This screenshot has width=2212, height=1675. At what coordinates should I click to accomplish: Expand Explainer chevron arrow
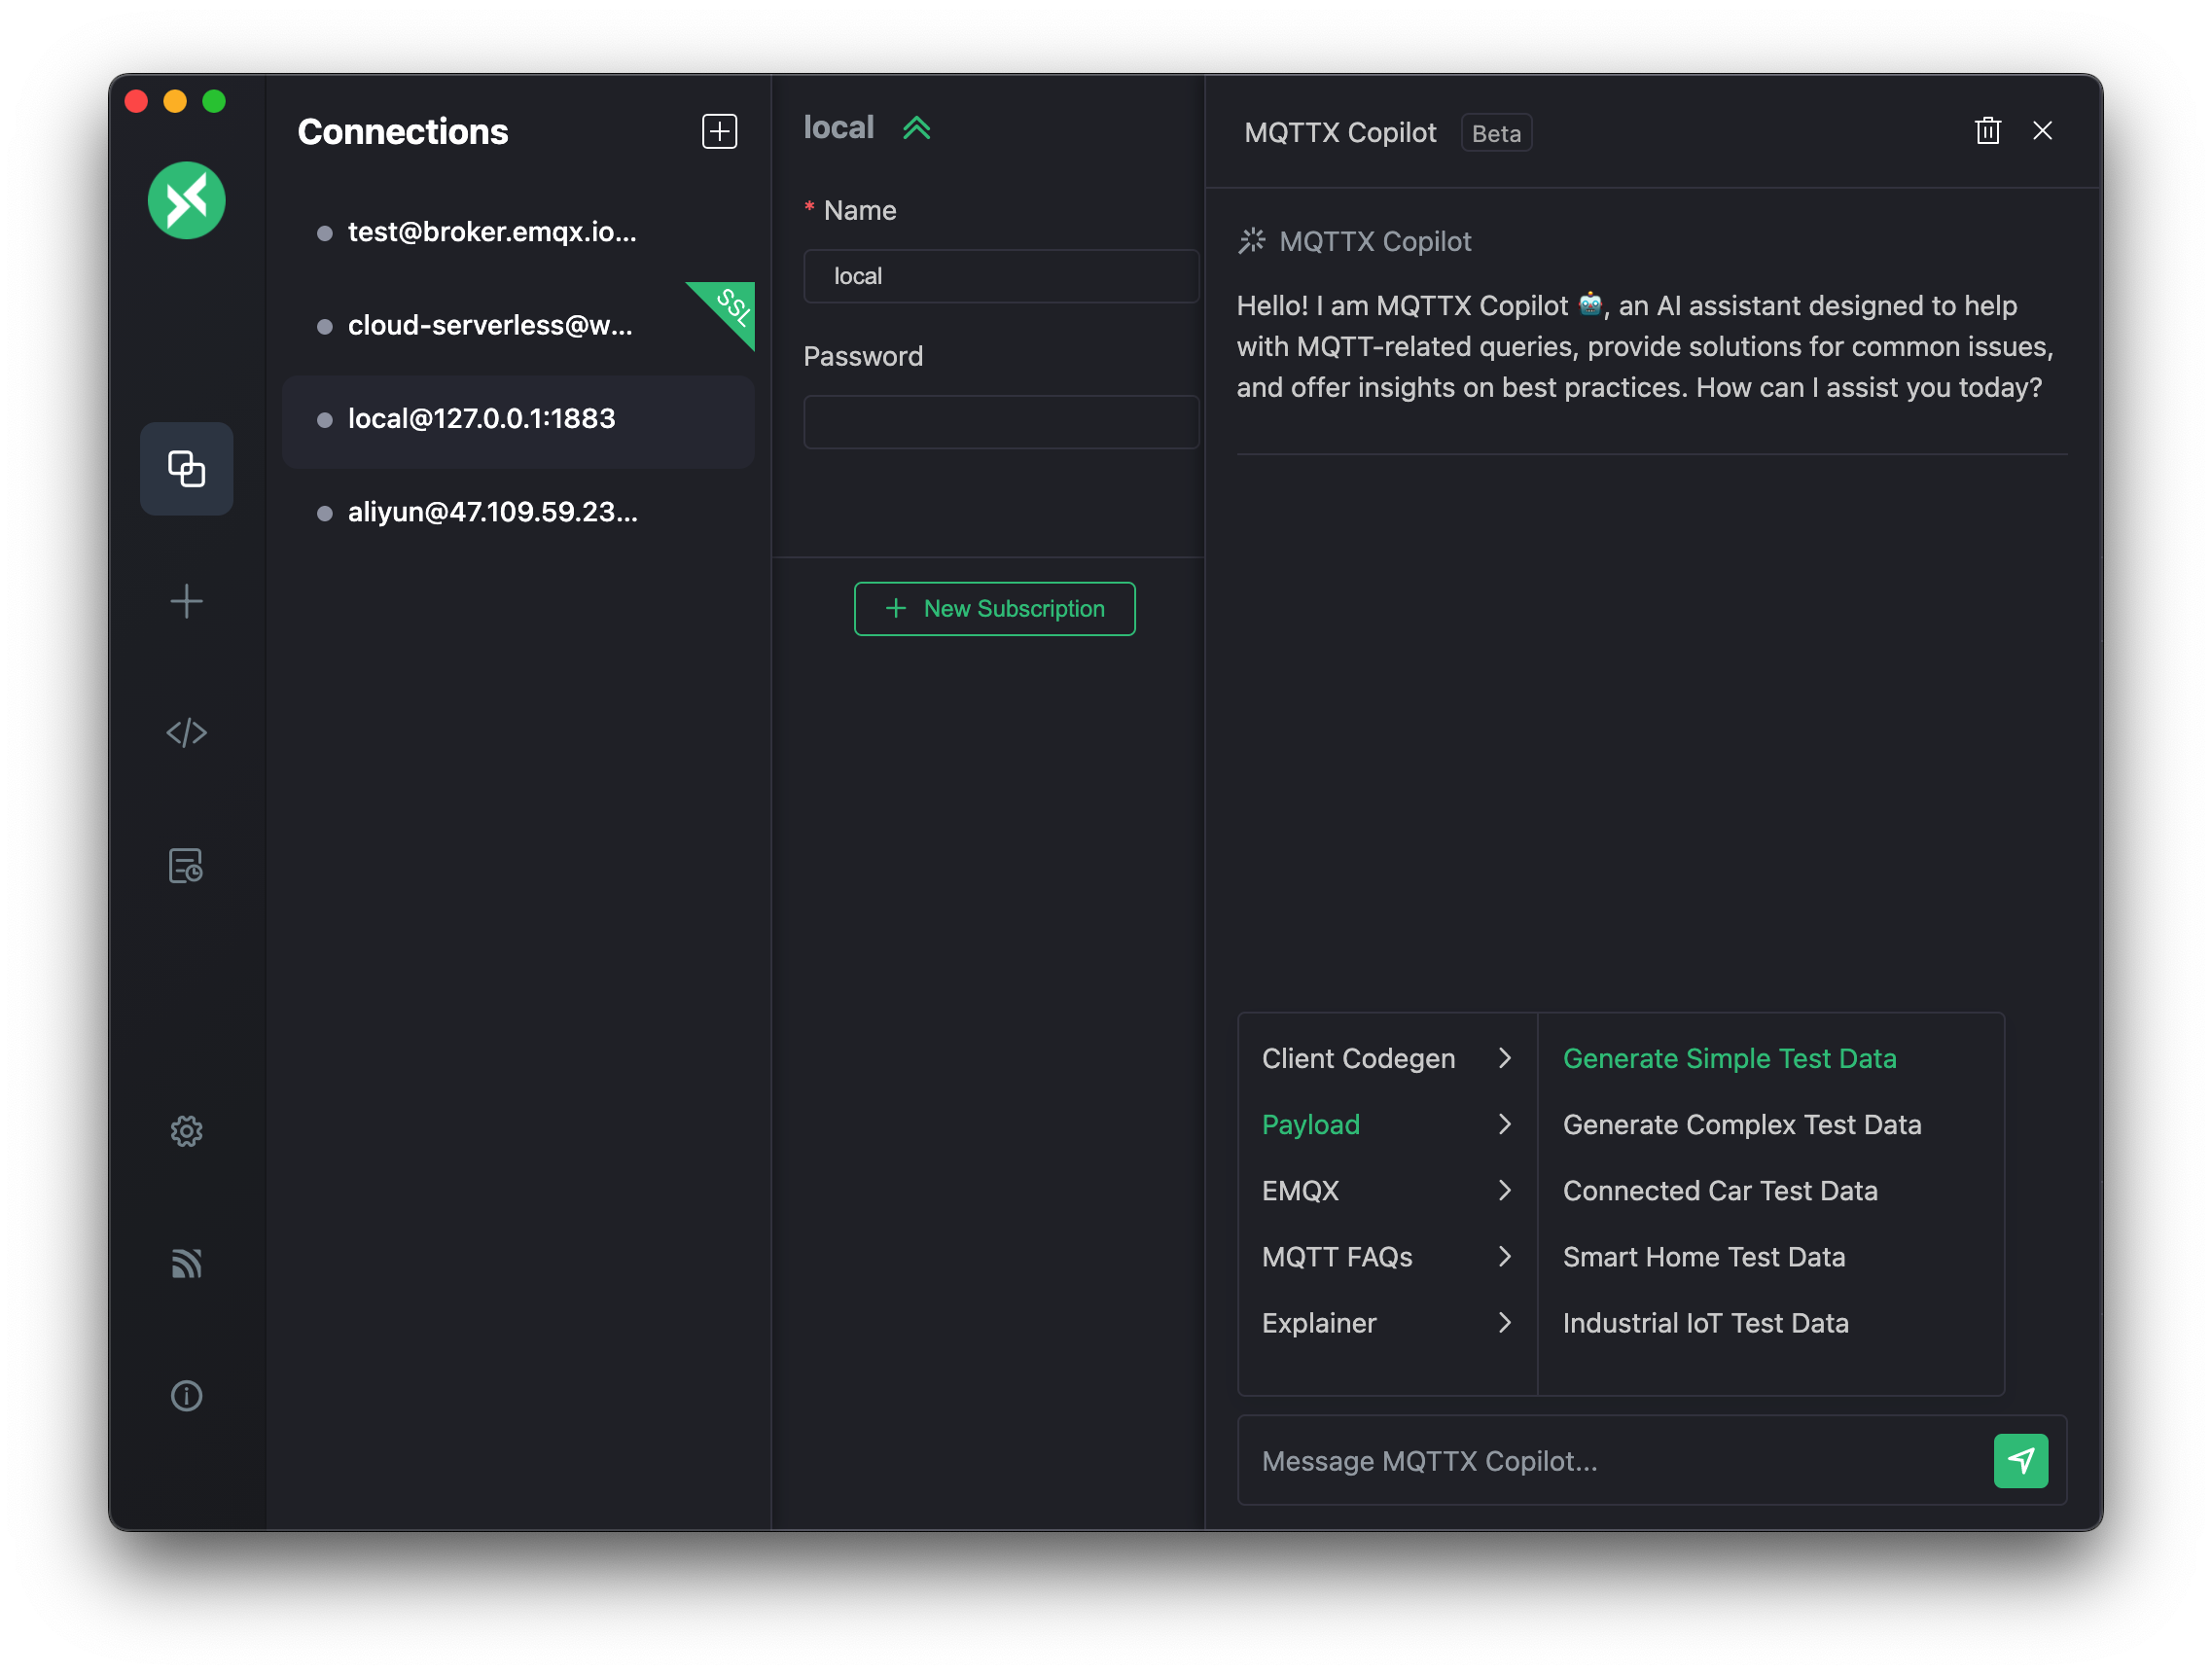(1504, 1322)
